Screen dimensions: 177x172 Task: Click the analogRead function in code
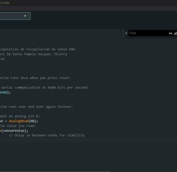coord(18,121)
